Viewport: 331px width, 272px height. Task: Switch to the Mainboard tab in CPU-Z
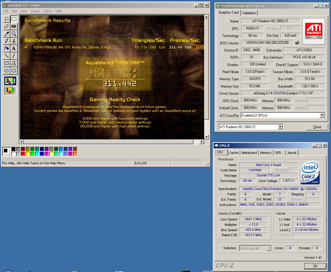(249, 153)
